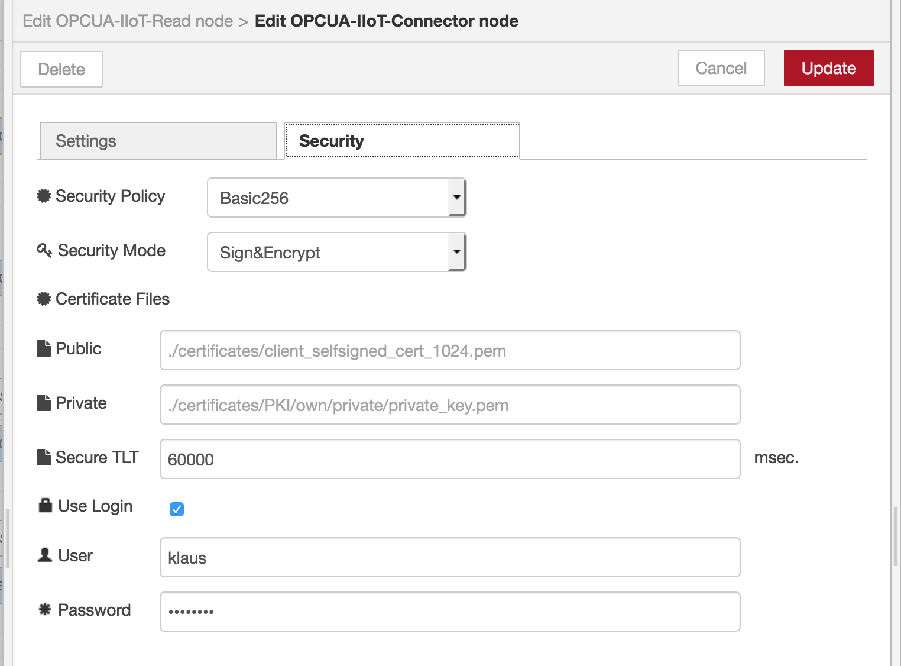Click the Cancel button
901x666 pixels.
(x=721, y=68)
